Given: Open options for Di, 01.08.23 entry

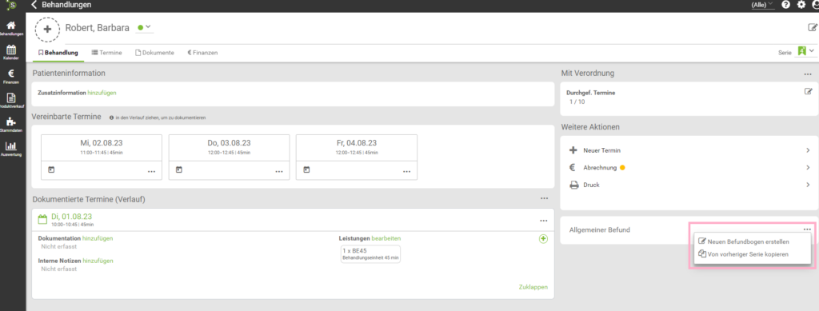Looking at the screenshot, I should click(544, 221).
